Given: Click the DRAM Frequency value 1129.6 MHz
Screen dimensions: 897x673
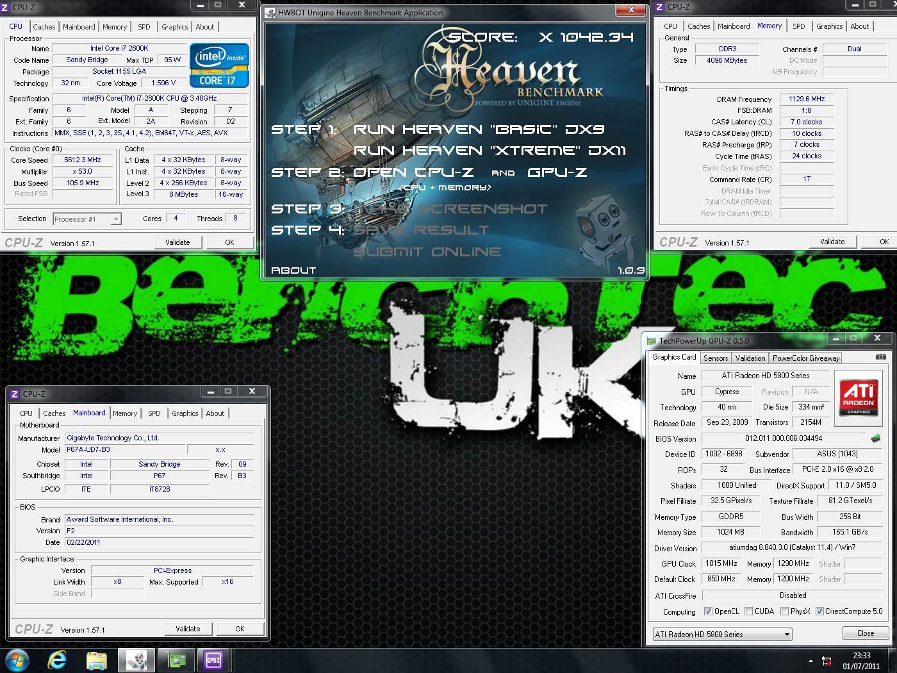Looking at the screenshot, I should pos(806,99).
